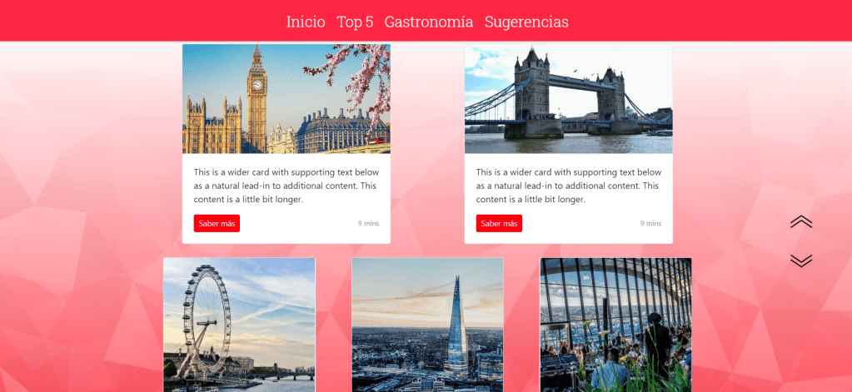
Task: Click the double down chevron icon
Action: coord(801,261)
